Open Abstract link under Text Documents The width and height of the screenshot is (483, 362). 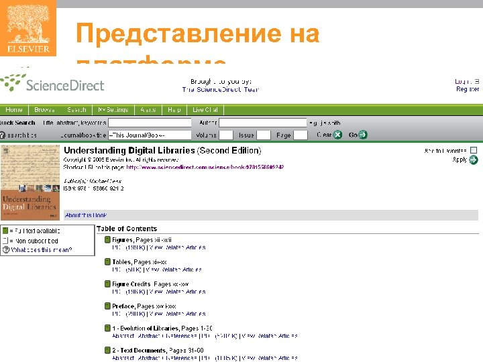[x=123, y=358]
